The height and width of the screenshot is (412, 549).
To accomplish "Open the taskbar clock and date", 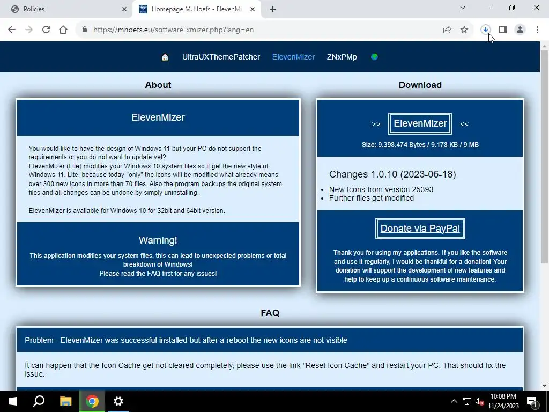I will [x=503, y=401].
